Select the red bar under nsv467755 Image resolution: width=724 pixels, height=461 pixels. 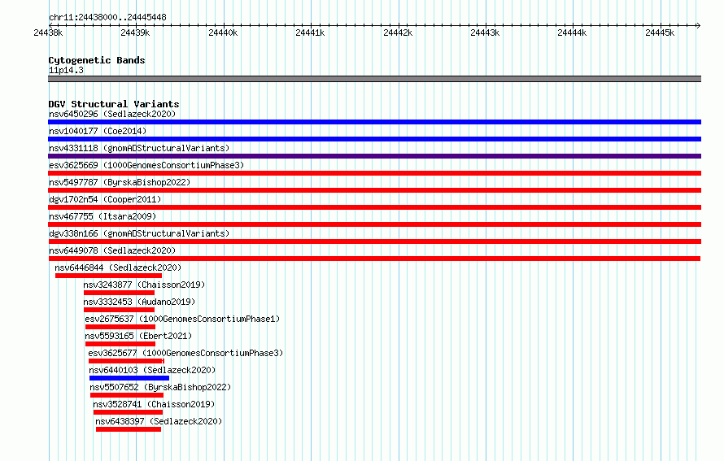pyautogui.click(x=374, y=224)
